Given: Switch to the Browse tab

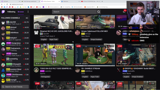Looking at the screenshot, I should [21, 12].
